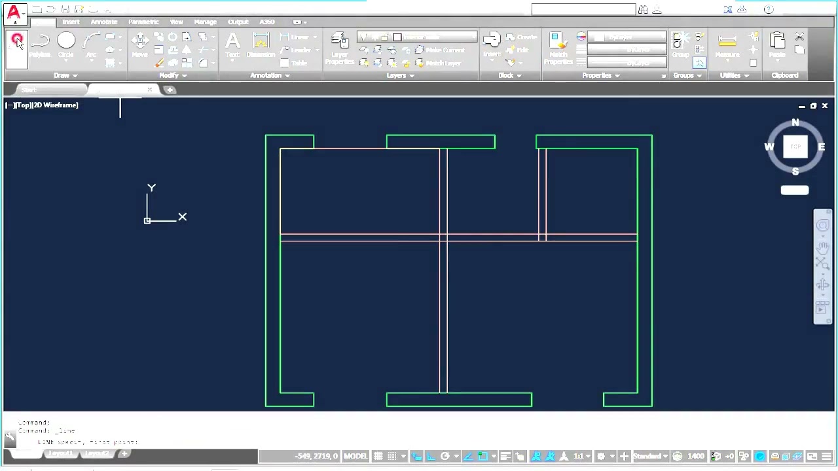Viewport: 838px width, 471px height.
Task: Click the Group tool
Action: [680, 44]
